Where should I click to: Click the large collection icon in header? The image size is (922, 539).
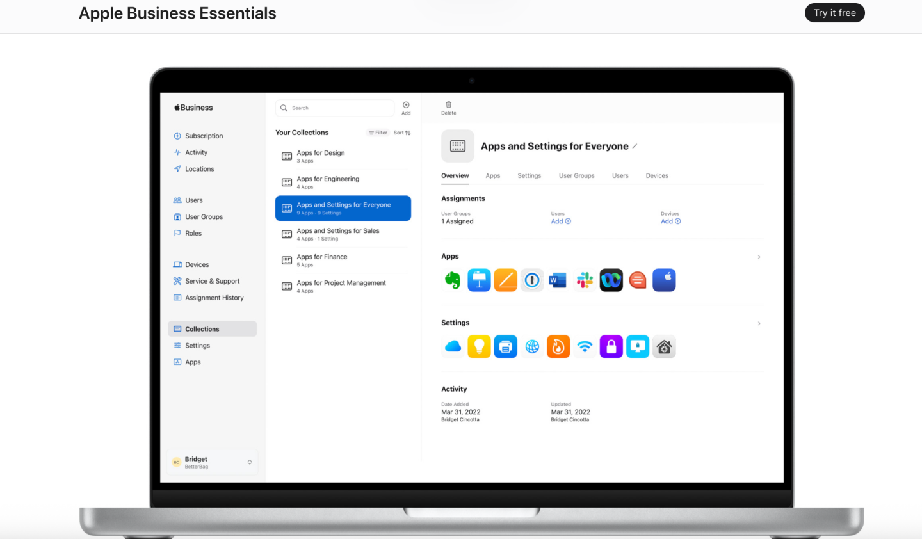coord(458,146)
